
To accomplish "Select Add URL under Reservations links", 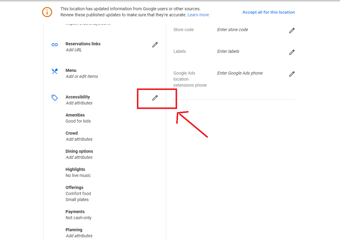I will tap(74, 50).
